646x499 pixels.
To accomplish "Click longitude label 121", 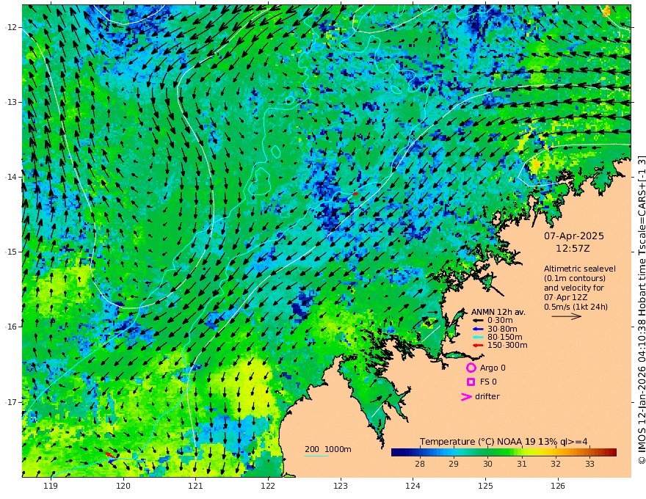I will pyautogui.click(x=196, y=487).
